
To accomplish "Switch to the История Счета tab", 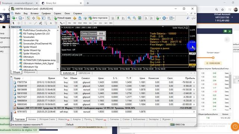I will 47,119.
